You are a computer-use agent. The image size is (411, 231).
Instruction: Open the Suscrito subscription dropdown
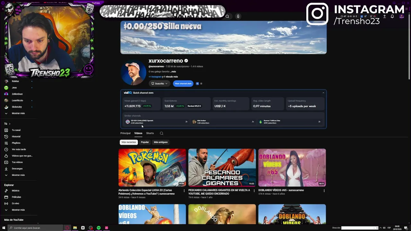coord(159,83)
